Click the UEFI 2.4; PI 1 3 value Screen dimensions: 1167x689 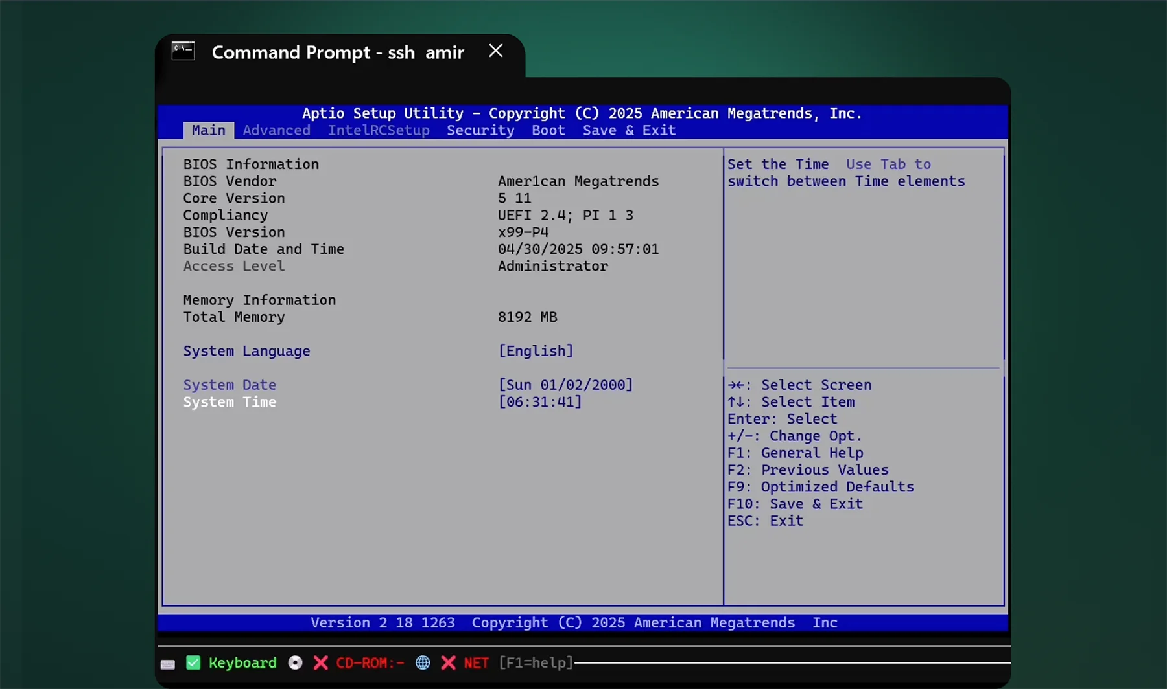[x=565, y=215]
